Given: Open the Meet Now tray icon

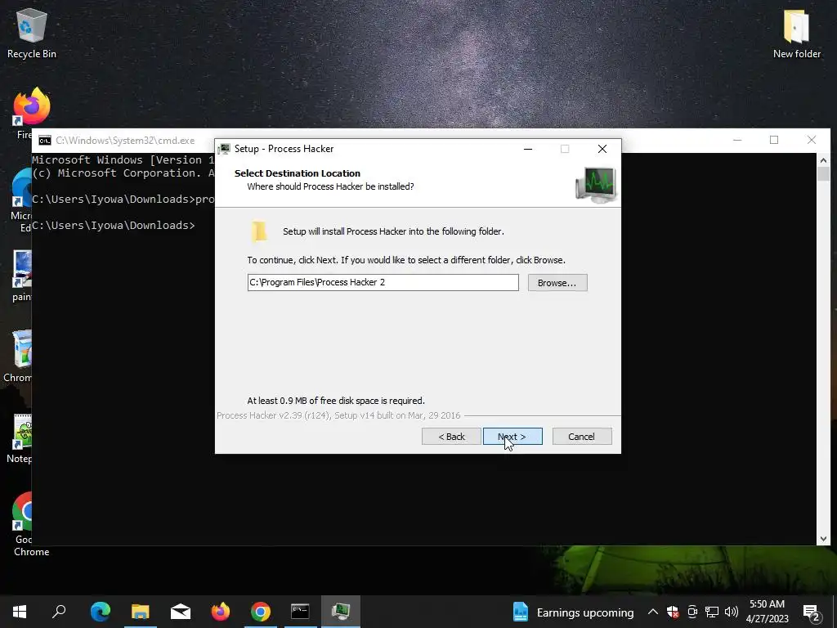Looking at the screenshot, I should [692, 612].
